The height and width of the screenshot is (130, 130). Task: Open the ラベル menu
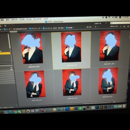point(22,19)
